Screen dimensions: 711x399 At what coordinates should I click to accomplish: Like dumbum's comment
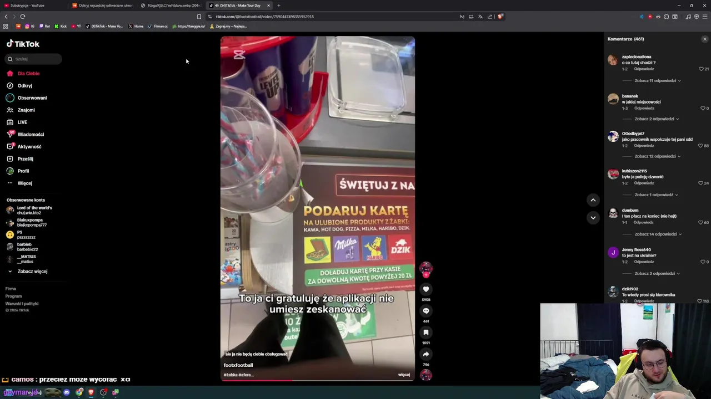click(x=701, y=222)
